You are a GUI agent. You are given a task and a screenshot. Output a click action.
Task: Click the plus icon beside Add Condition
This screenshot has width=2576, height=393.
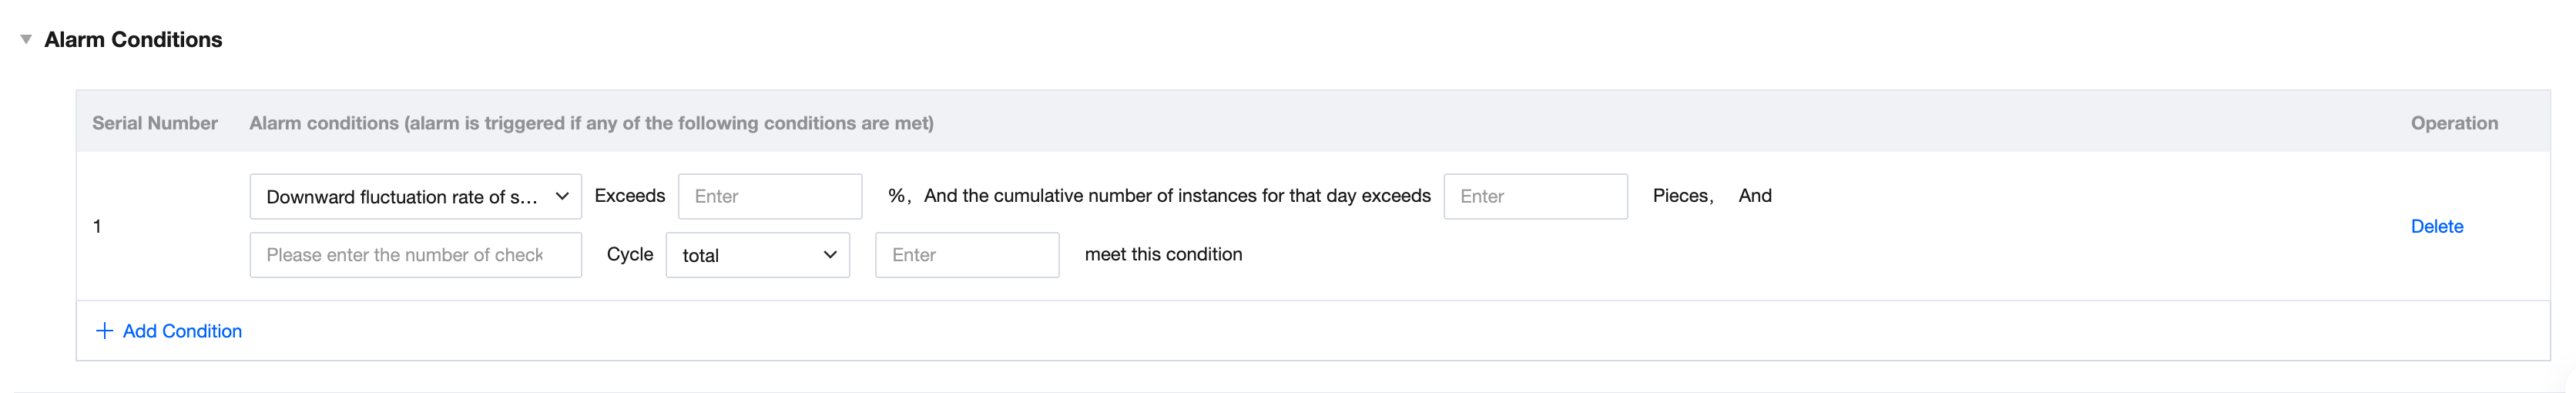point(104,331)
